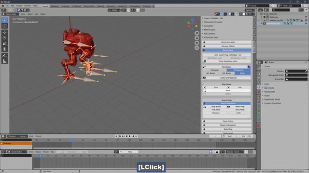Image resolution: width=309 pixels, height=173 pixels.
Task: Collapse the Character Tools panel
Action: coord(211,37)
